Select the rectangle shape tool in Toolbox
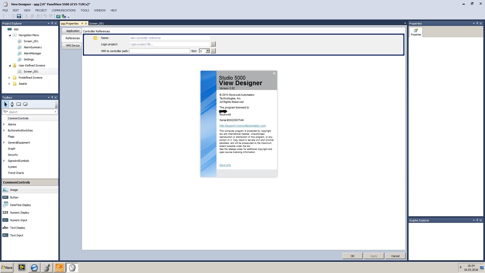The height and width of the screenshot is (273, 485). click(19, 104)
